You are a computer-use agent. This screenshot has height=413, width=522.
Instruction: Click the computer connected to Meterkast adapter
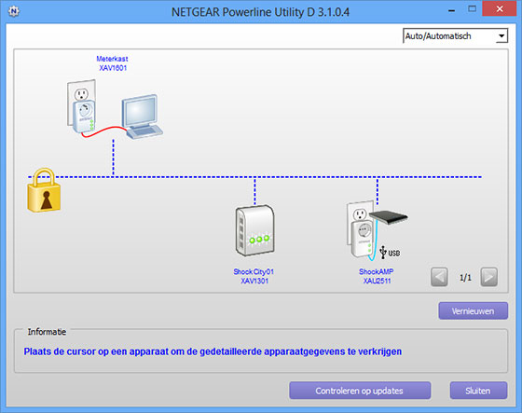[142, 117]
